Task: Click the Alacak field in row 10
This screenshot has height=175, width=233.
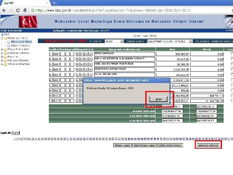Action: [207, 101]
